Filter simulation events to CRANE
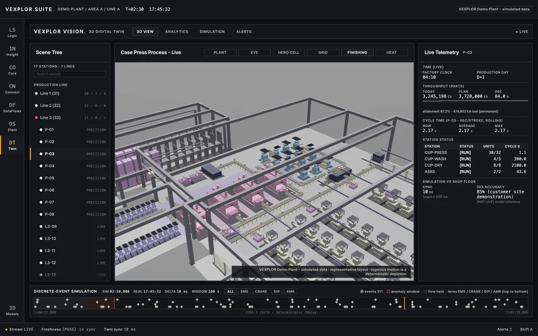This screenshot has height=336, width=538. point(261,291)
